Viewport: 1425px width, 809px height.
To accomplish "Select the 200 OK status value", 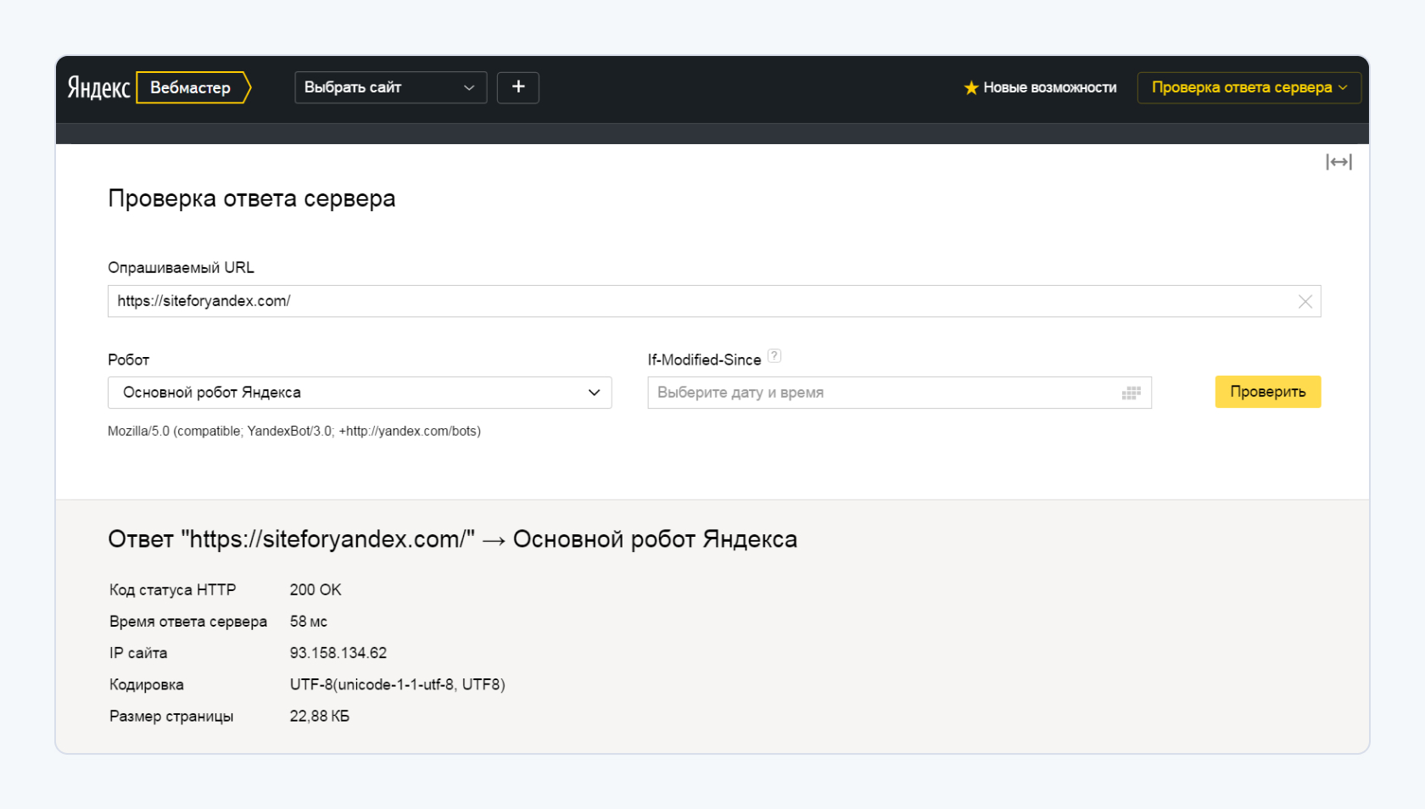I will click(x=316, y=589).
